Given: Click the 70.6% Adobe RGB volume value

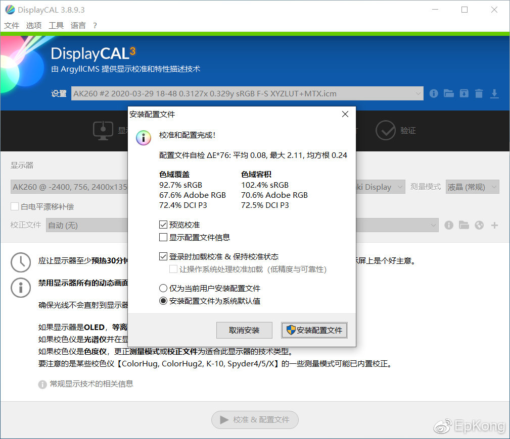Looking at the screenshot, I should tap(274, 195).
